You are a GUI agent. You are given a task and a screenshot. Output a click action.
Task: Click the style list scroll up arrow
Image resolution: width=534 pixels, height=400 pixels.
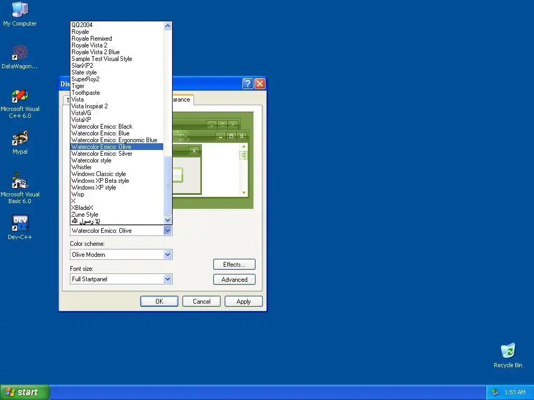[x=167, y=26]
